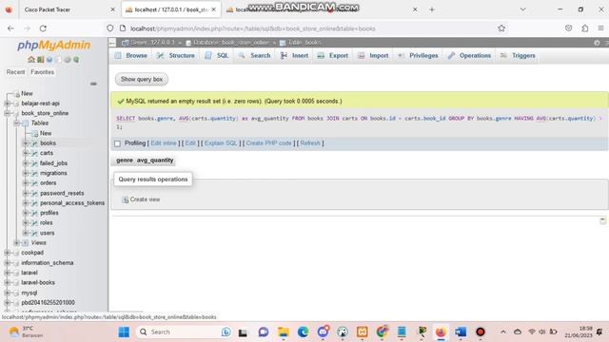Select personal_access_tokens table
This screenshot has width=609, height=342.
pyautogui.click(x=72, y=203)
